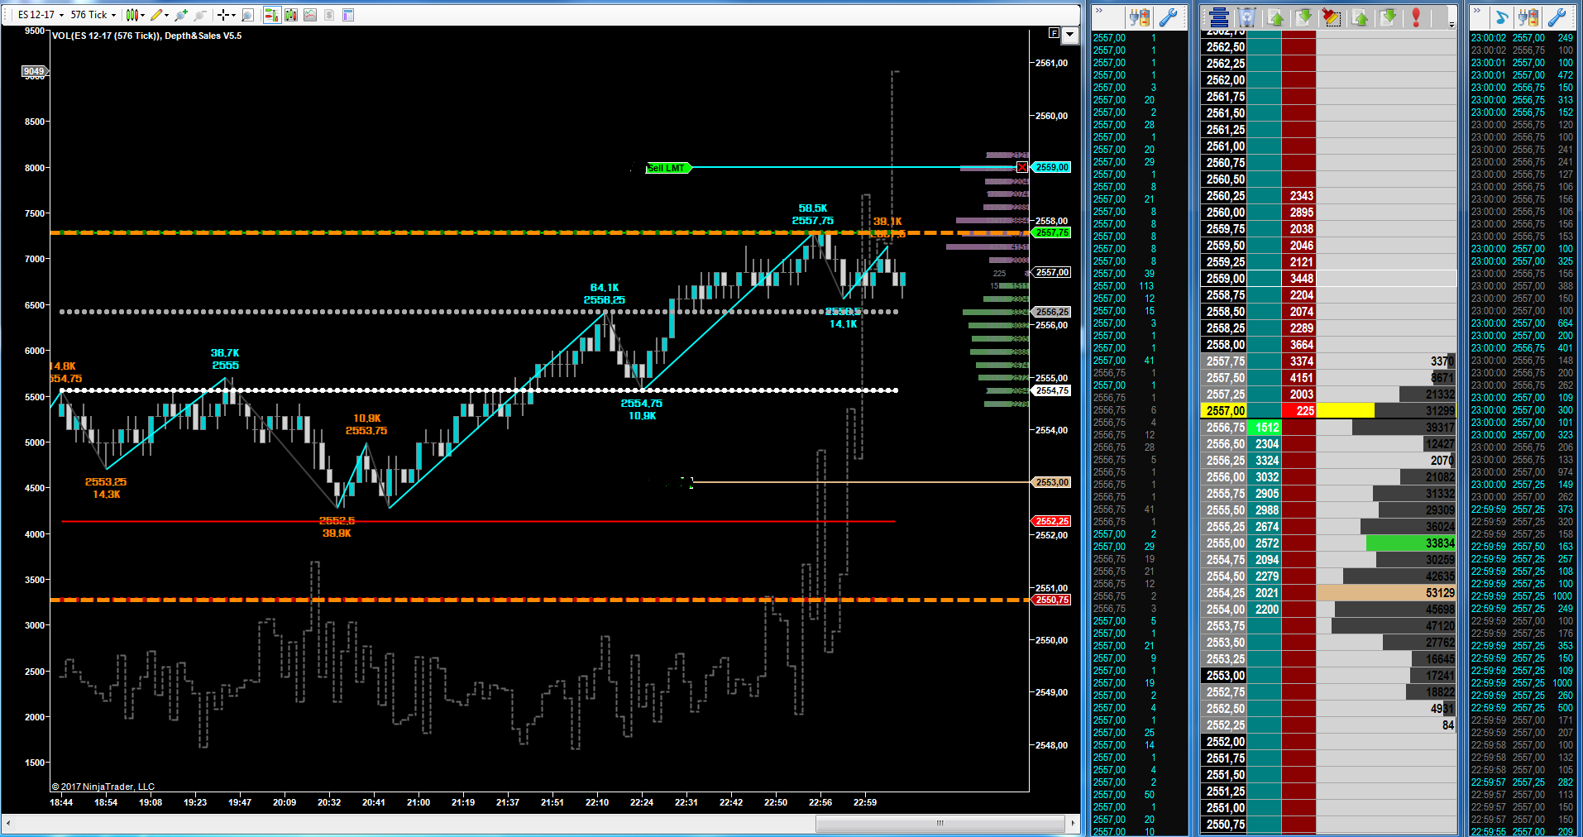
Task: Click the green down-arrow left of the brush
Action: coord(1303,17)
